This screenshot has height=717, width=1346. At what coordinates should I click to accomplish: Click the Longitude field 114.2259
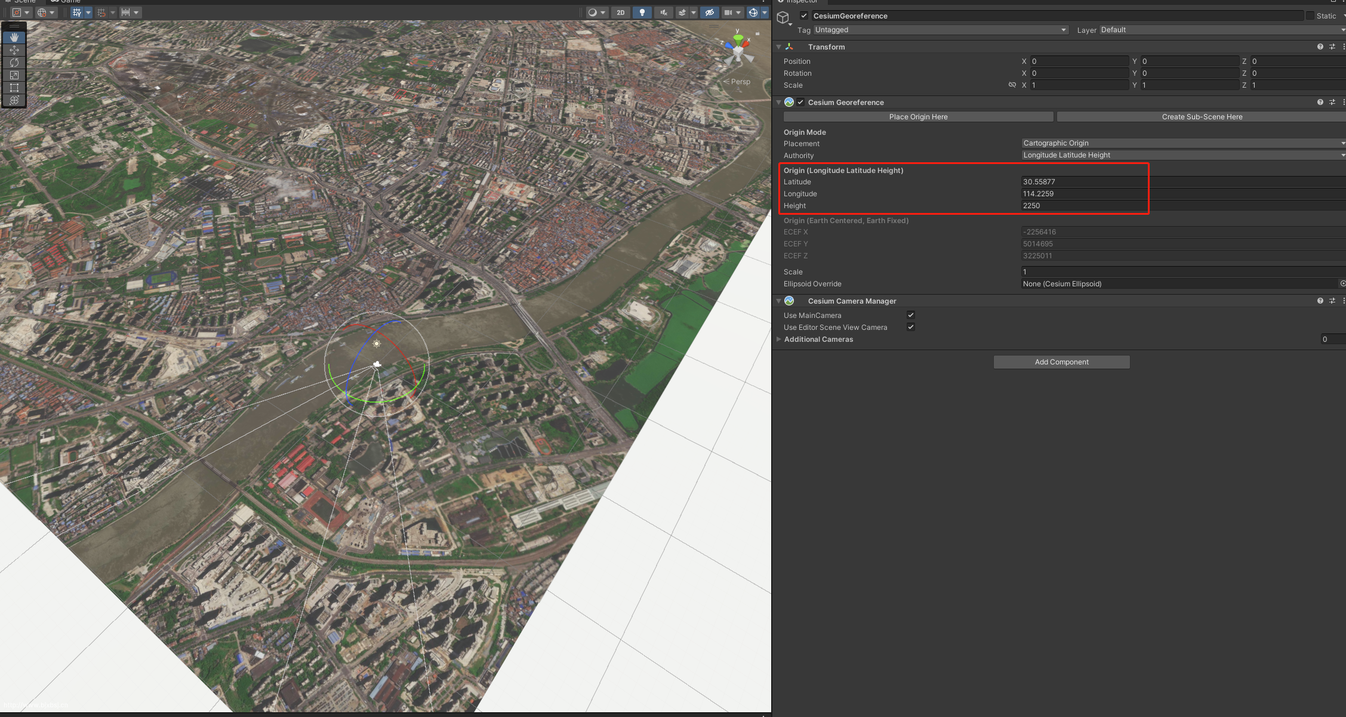coord(1184,194)
